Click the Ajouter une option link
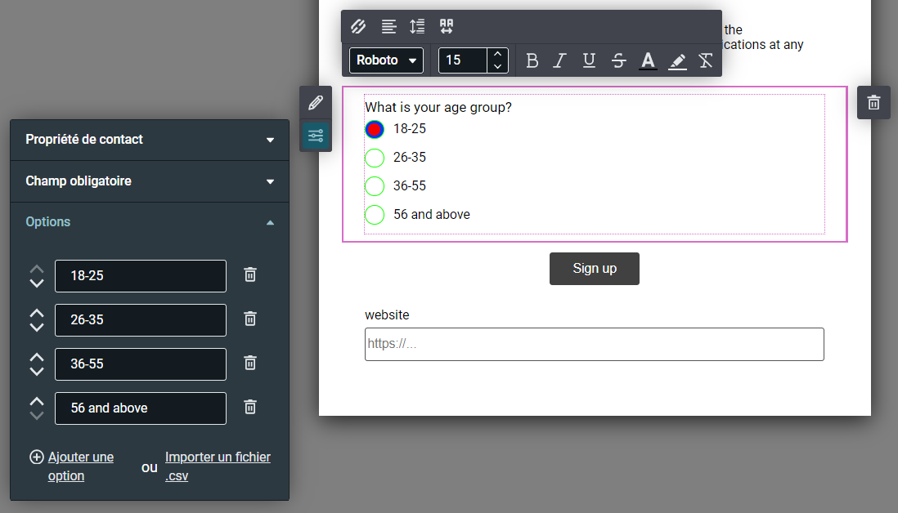The width and height of the screenshot is (898, 513). (81, 466)
